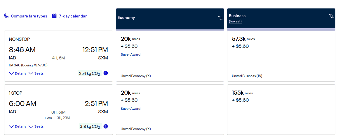Image resolution: width=338 pixels, height=136 pixels.
Task: Select the Business column header
Action: point(237,16)
